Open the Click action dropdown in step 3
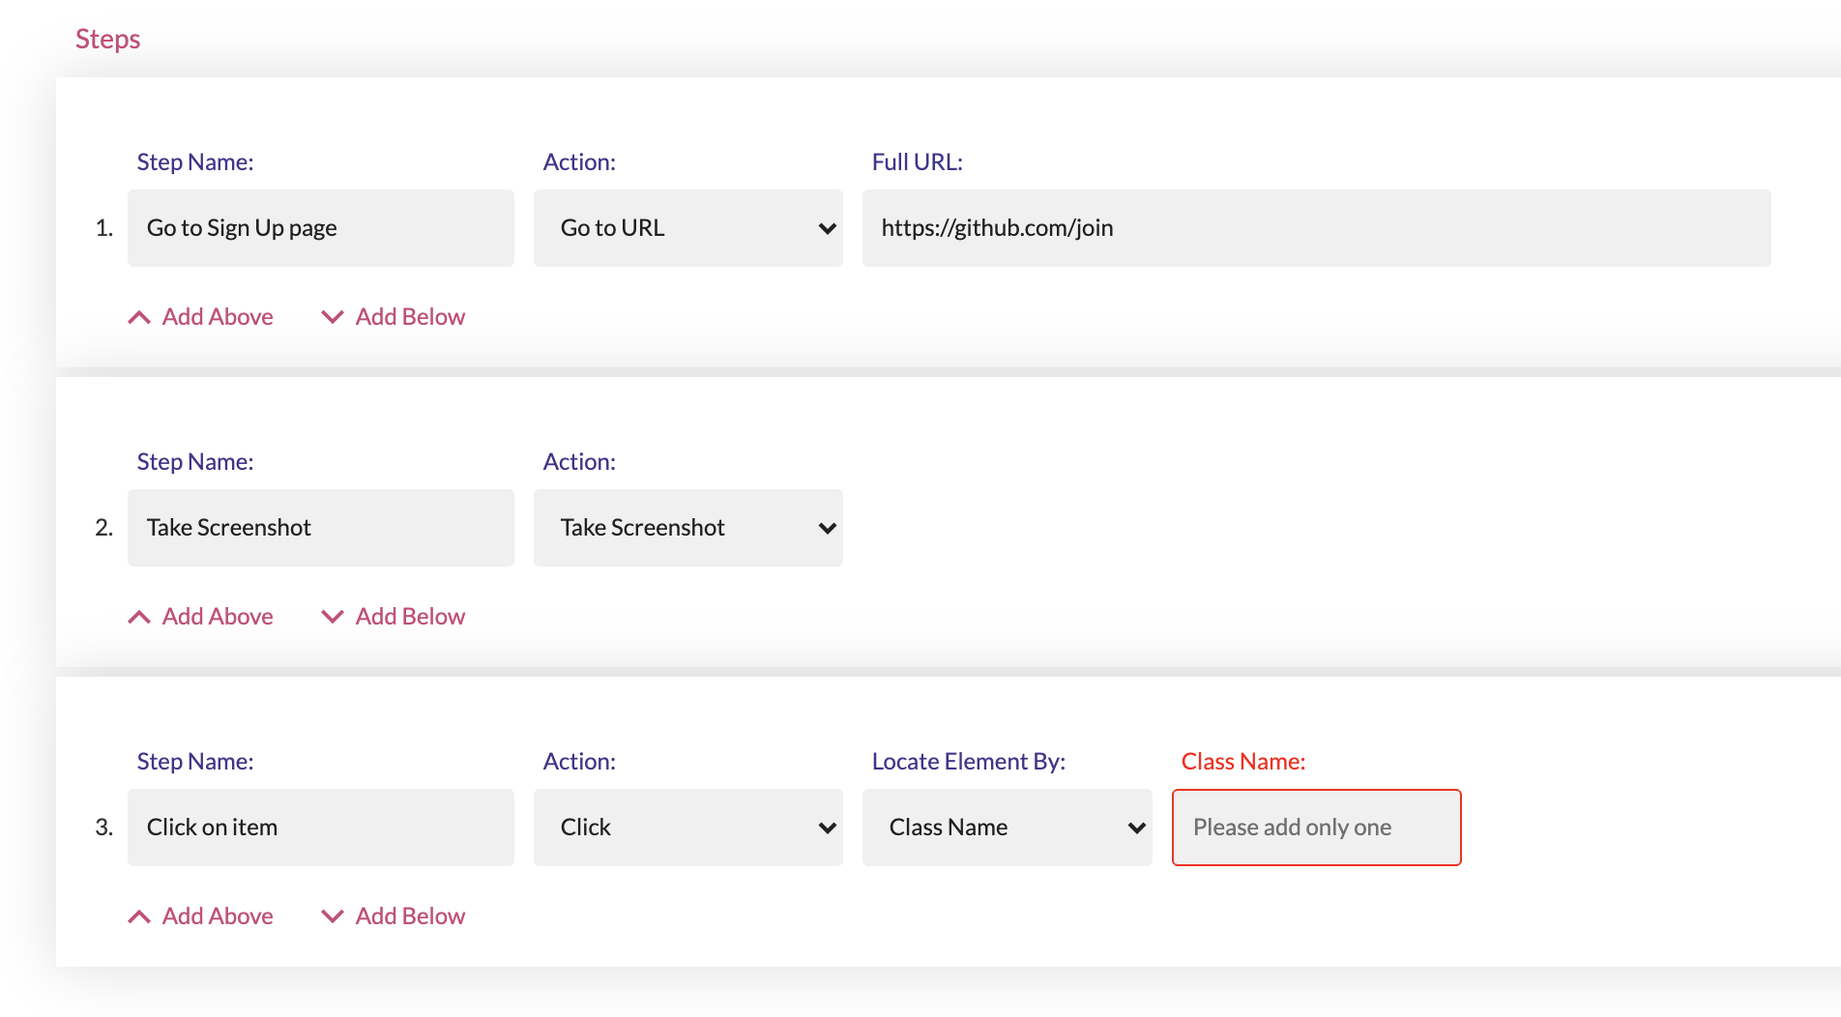The width and height of the screenshot is (1841, 1017). [x=687, y=828]
